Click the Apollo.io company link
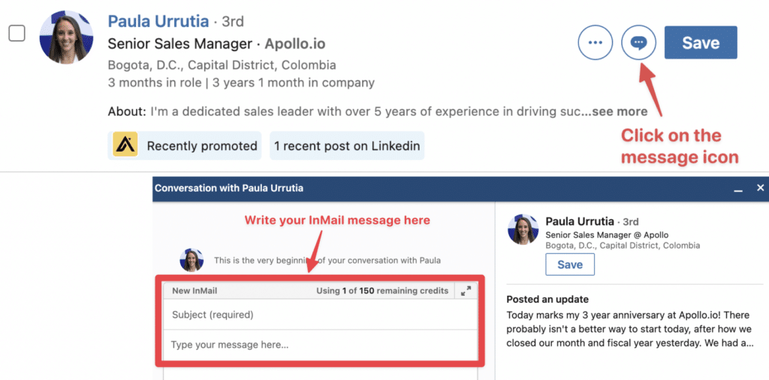 [294, 44]
